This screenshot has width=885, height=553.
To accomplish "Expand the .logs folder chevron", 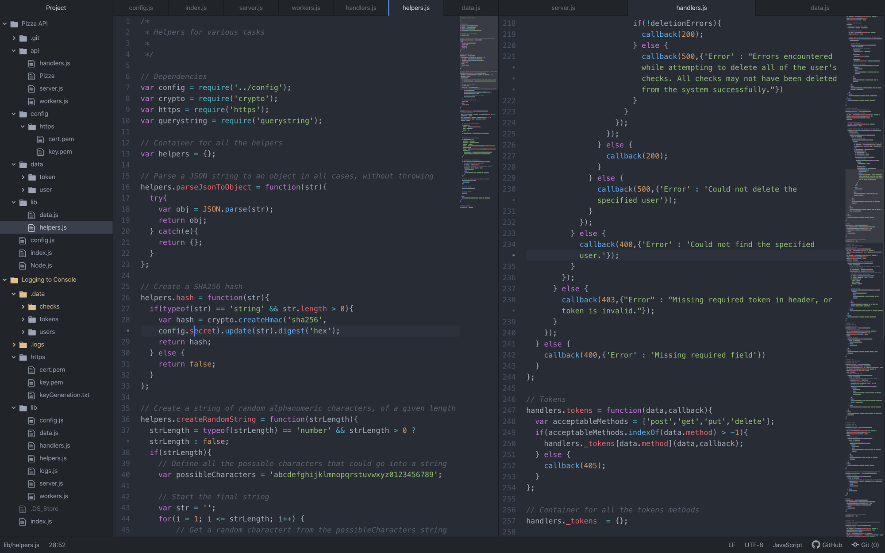I will pos(14,345).
